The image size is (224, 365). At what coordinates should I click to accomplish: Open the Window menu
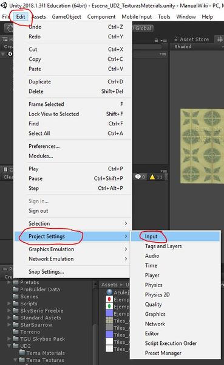point(186,17)
